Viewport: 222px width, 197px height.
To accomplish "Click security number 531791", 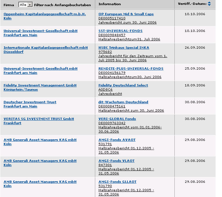I will point(105,144).
